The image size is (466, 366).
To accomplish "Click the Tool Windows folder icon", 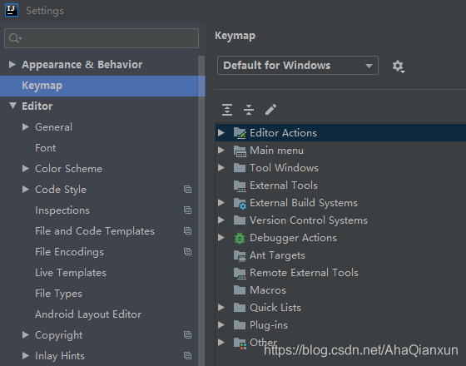I will pos(240,168).
